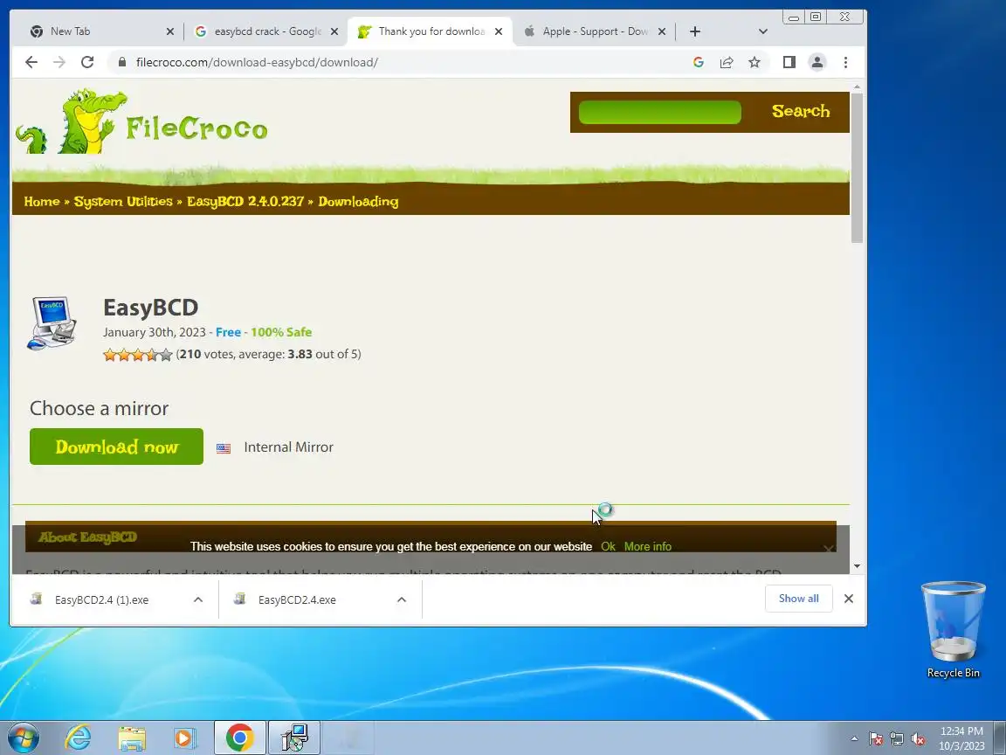Switch to Apple Support tab
Screen dimensions: 1006x755
(594, 31)
